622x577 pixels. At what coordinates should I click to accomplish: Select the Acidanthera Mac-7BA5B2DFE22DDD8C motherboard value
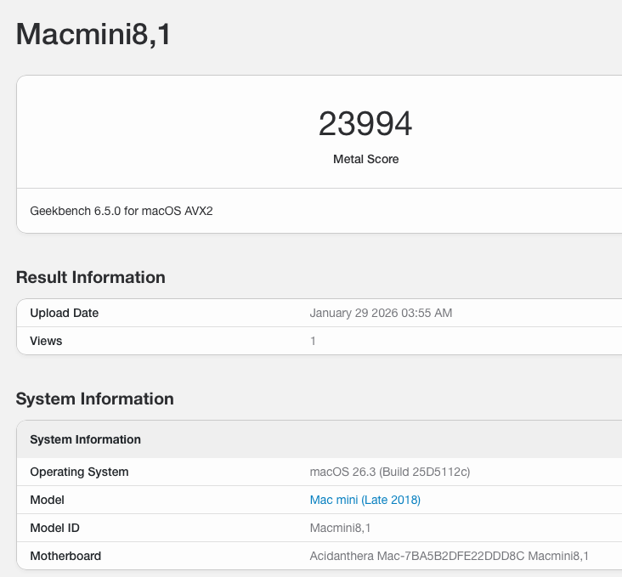(x=449, y=556)
